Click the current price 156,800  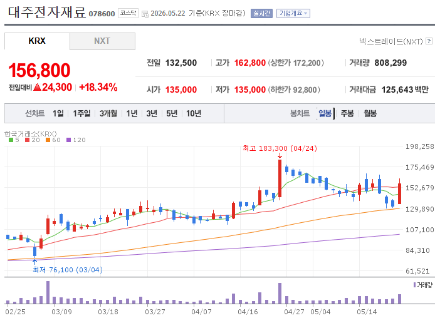[x=39, y=70]
